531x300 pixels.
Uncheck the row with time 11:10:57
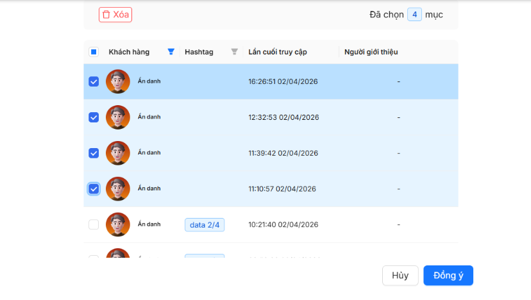(94, 189)
